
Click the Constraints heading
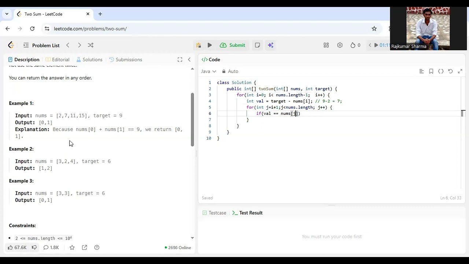22,225
